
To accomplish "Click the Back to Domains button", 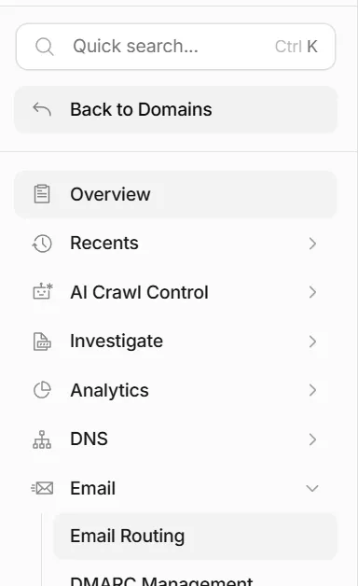I will click(175, 109).
